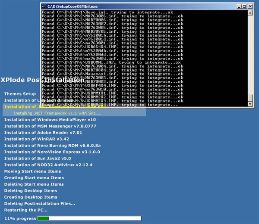Viewport: 259px width, 224px height.
Task: Click console line for MA763006.inf
Action: pyautogui.click(x=112, y=16)
